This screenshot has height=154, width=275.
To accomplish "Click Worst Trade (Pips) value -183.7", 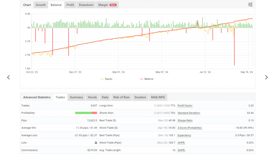I will (171, 143).
